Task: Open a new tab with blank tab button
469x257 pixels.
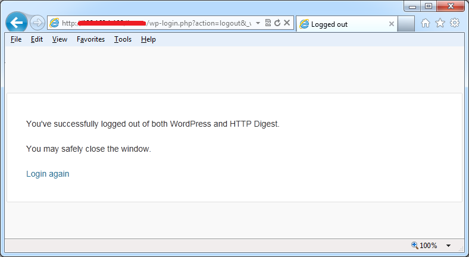Action: click(406, 24)
